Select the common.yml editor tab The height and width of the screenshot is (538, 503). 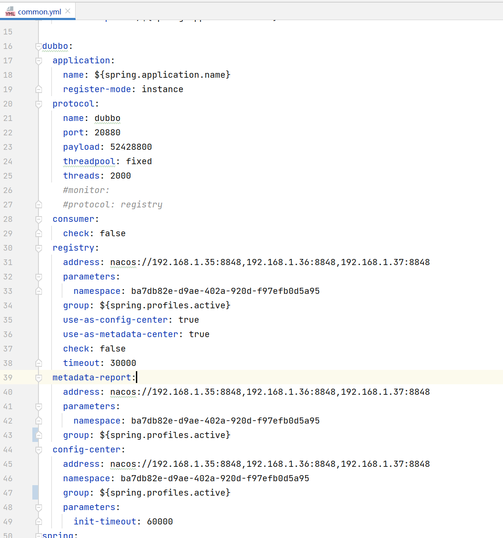38,11
